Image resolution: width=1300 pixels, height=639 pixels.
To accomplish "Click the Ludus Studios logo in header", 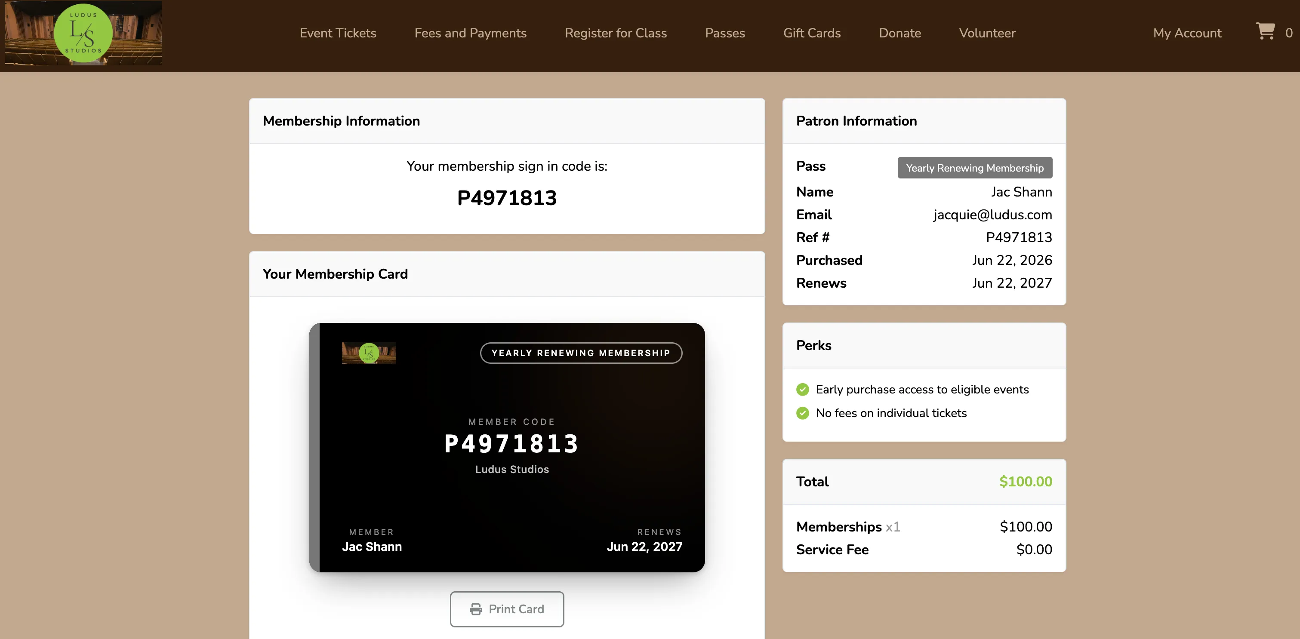I will coord(83,33).
